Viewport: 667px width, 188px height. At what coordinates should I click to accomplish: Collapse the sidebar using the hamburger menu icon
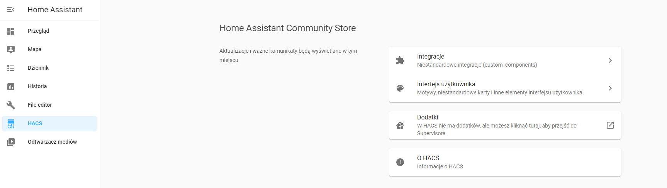[x=11, y=10]
